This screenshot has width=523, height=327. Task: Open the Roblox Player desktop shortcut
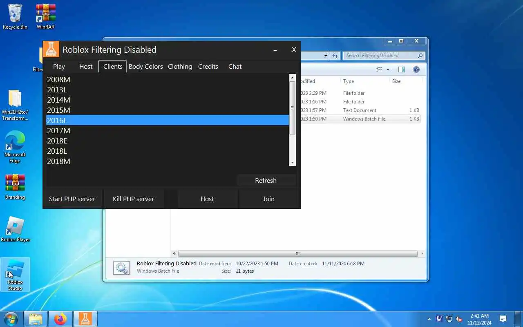pyautogui.click(x=15, y=229)
